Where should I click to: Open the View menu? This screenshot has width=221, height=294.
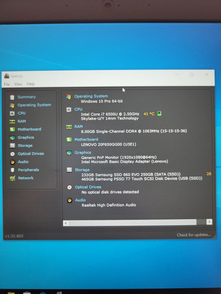[18, 84]
